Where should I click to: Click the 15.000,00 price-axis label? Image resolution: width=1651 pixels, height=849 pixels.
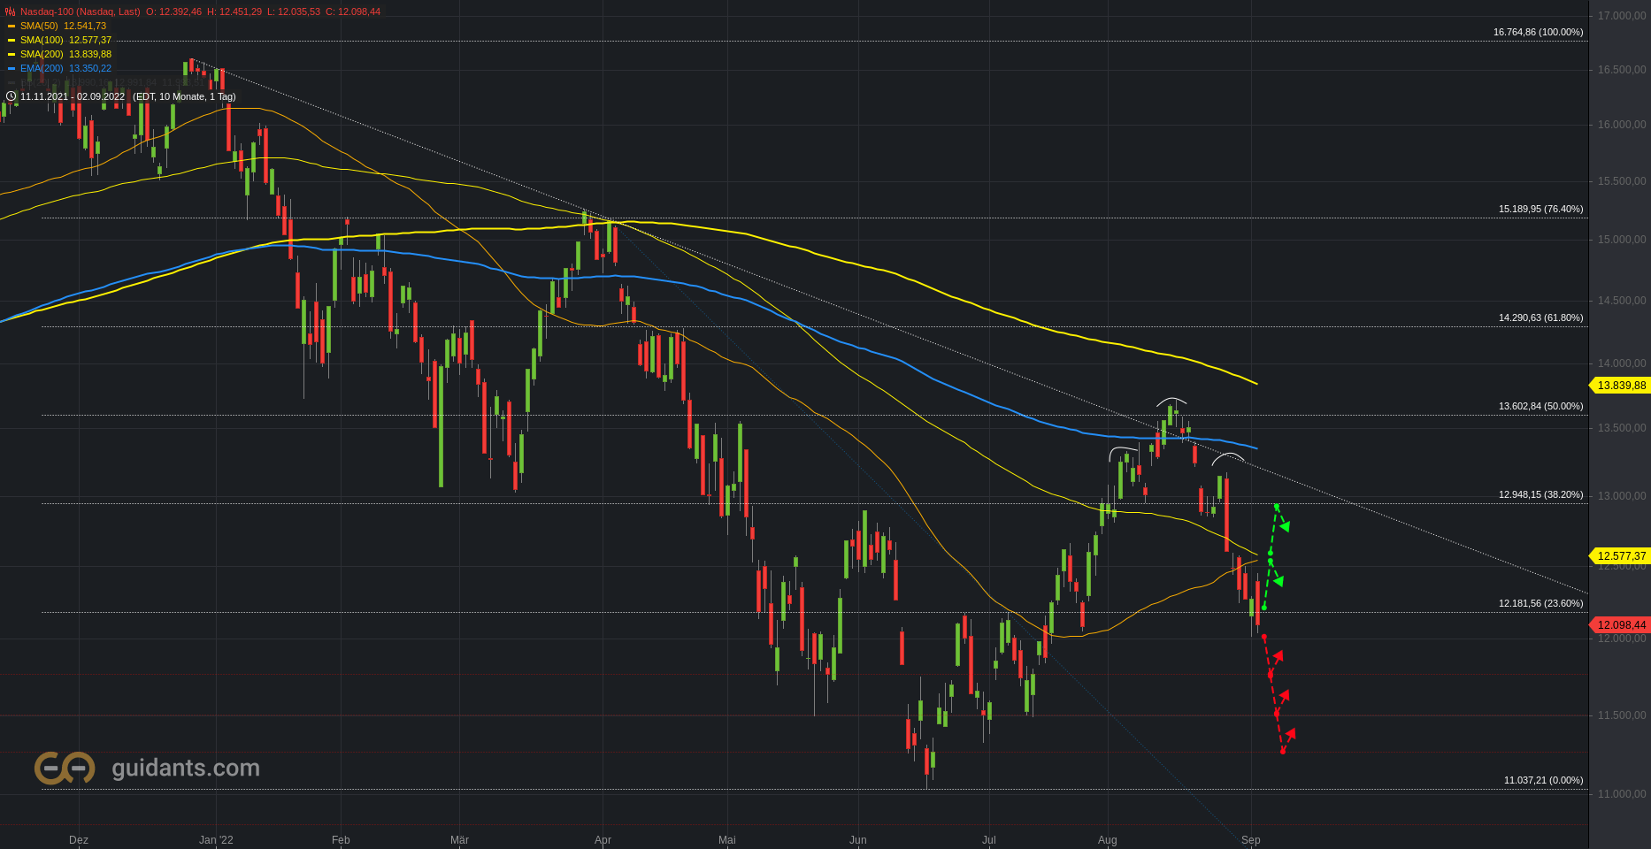point(1622,240)
